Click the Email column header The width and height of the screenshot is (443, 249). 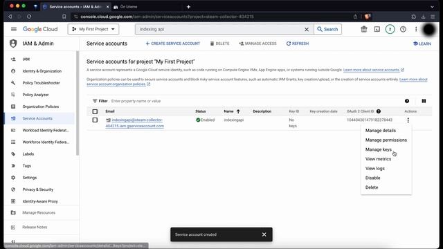coord(110,111)
